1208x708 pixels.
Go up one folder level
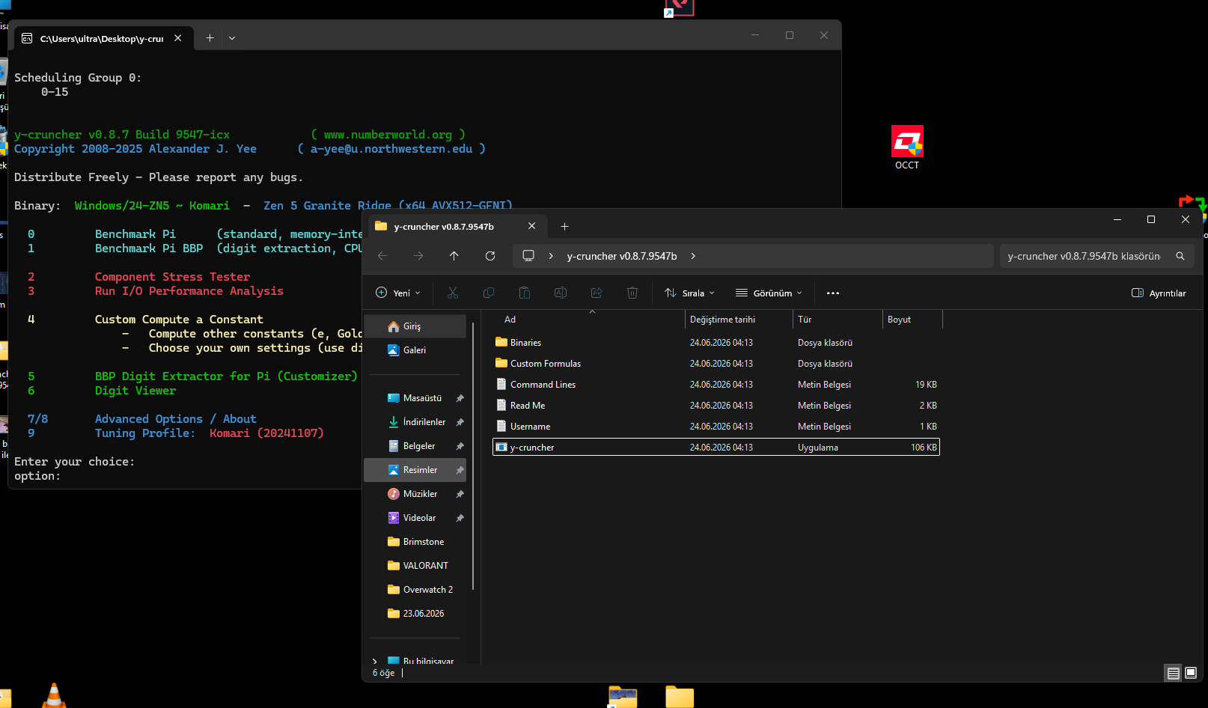[x=454, y=256]
